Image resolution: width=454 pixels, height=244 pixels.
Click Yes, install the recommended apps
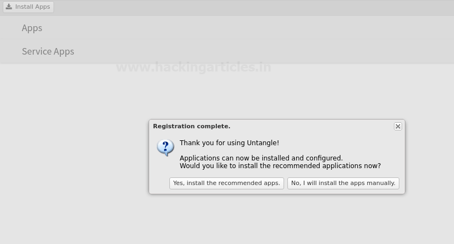tap(226, 183)
